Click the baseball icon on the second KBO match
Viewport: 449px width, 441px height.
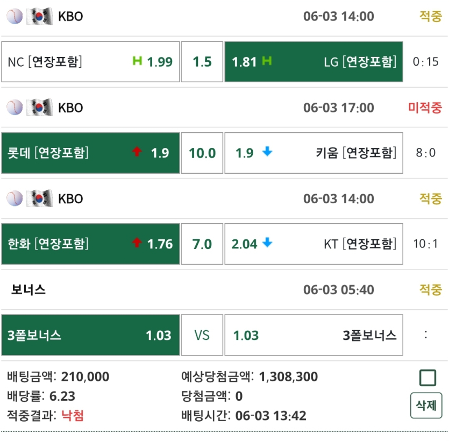[14, 108]
